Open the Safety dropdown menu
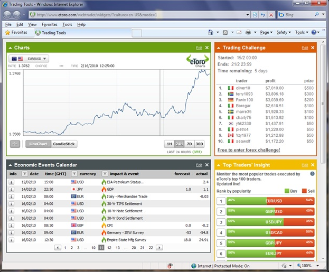 pos(284,32)
